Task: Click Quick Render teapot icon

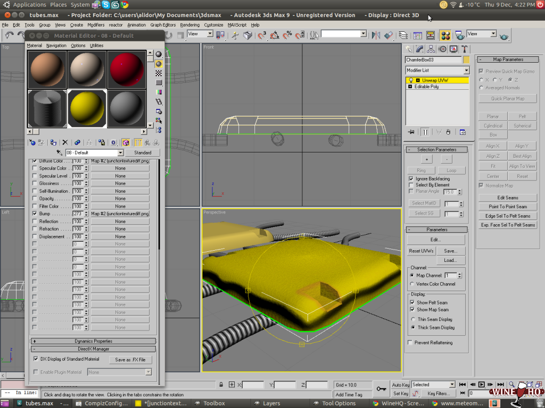Action: coord(504,36)
